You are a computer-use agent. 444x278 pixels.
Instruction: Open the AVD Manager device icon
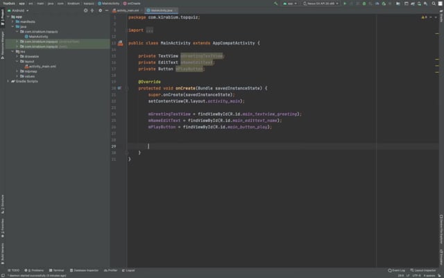[x=419, y=3]
